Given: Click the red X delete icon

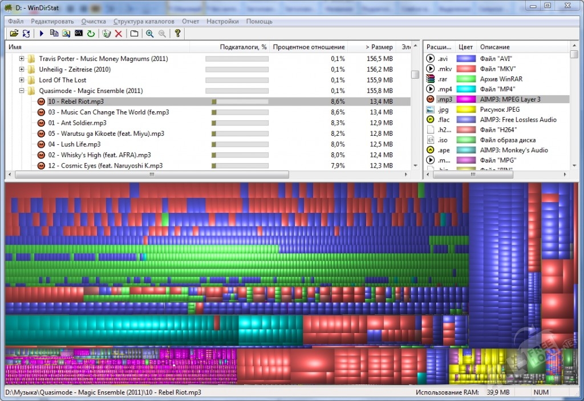Looking at the screenshot, I should click(x=119, y=34).
